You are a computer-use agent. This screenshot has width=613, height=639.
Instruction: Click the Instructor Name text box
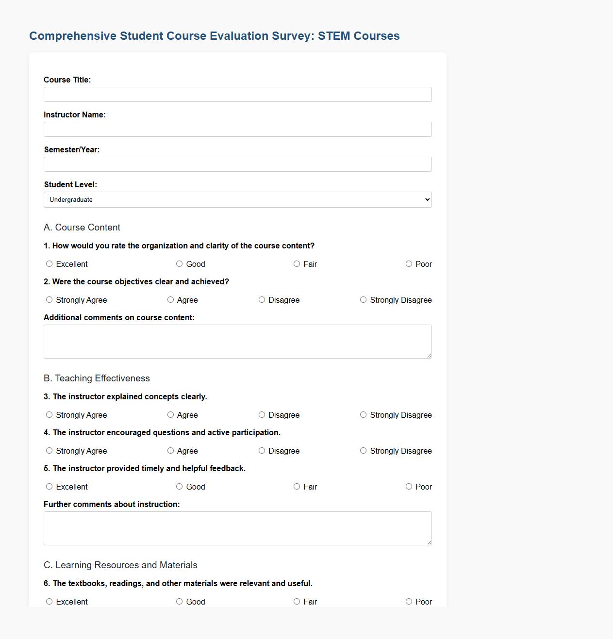pyautogui.click(x=237, y=129)
